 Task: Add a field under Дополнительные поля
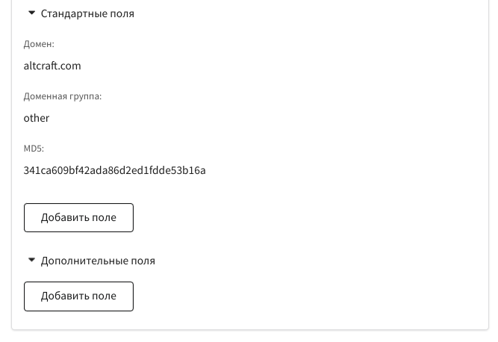(x=78, y=296)
